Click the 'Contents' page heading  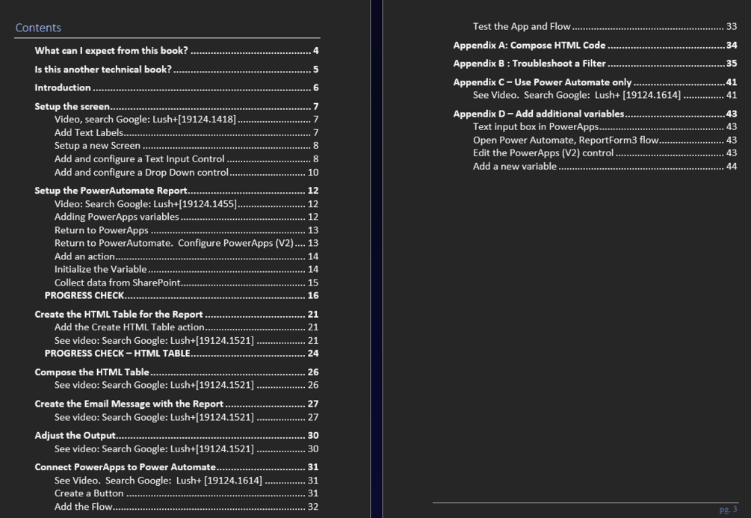point(38,28)
